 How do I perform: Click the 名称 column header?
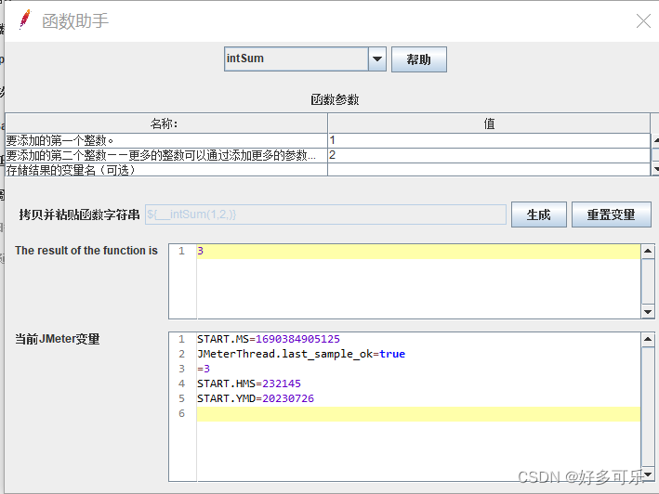166,123
